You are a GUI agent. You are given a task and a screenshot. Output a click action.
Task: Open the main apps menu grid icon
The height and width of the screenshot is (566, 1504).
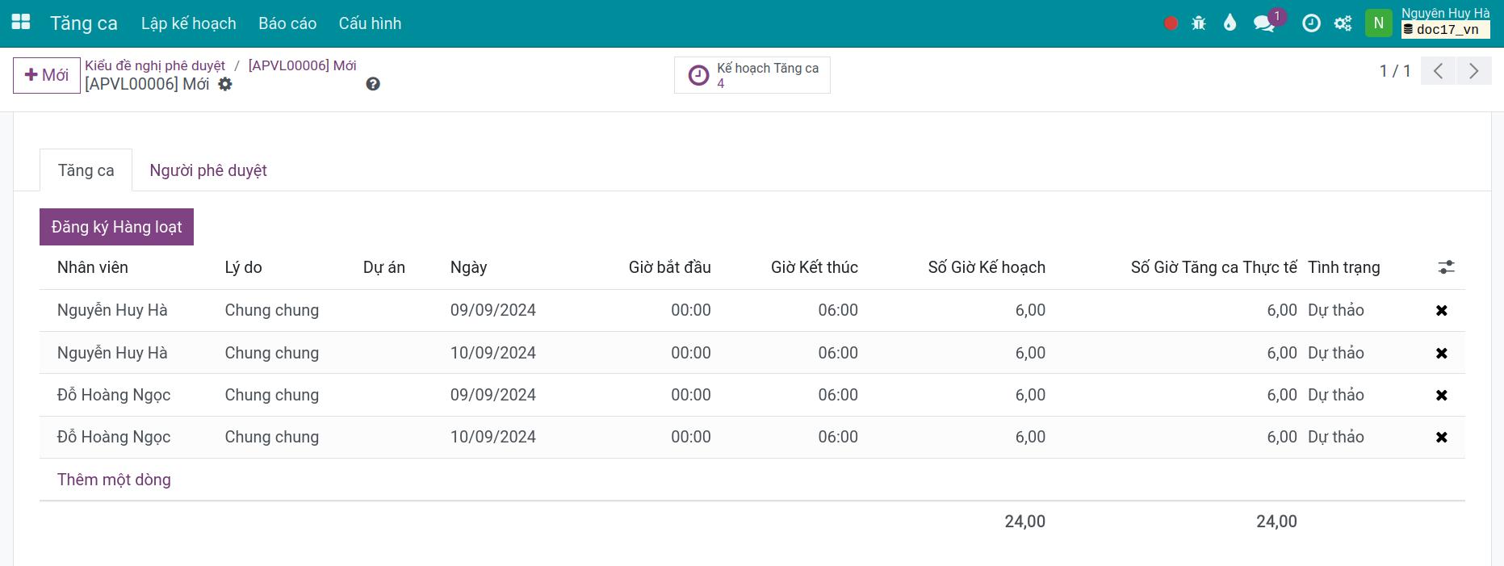pyautogui.click(x=21, y=23)
